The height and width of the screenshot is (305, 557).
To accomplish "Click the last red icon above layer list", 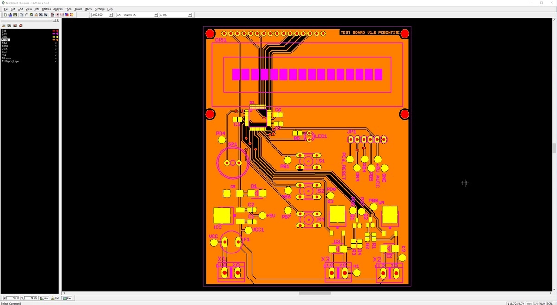I will [x=20, y=26].
